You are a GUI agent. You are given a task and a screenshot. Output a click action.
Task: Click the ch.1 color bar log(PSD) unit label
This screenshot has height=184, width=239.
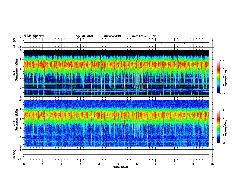pyautogui.click(x=226, y=78)
